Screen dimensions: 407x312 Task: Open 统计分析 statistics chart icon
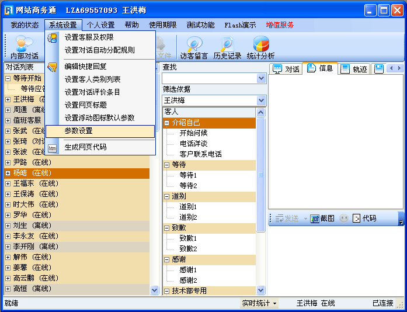click(260, 44)
